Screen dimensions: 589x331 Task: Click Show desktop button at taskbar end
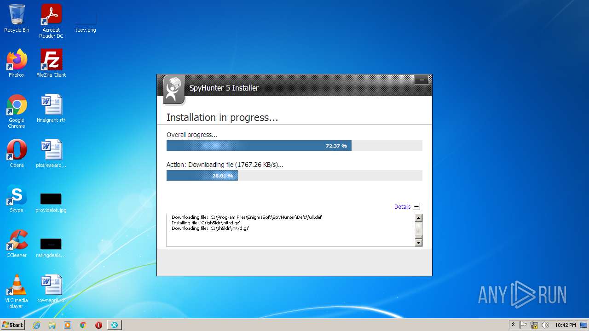click(x=584, y=325)
